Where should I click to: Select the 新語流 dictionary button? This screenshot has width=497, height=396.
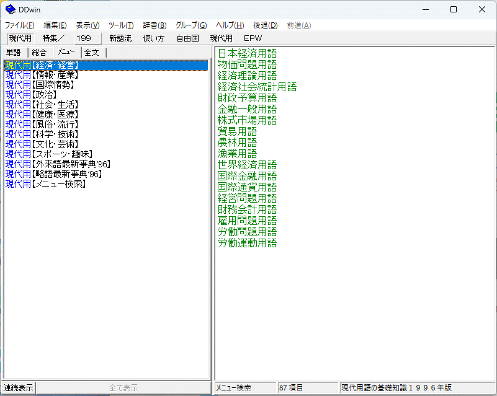120,38
